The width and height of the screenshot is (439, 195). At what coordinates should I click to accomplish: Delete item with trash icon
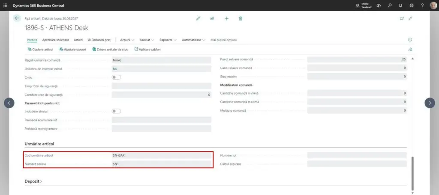point(241,18)
